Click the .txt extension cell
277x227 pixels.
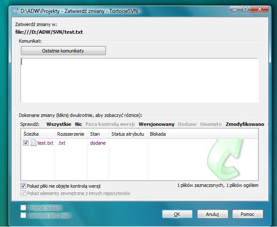pyautogui.click(x=61, y=143)
